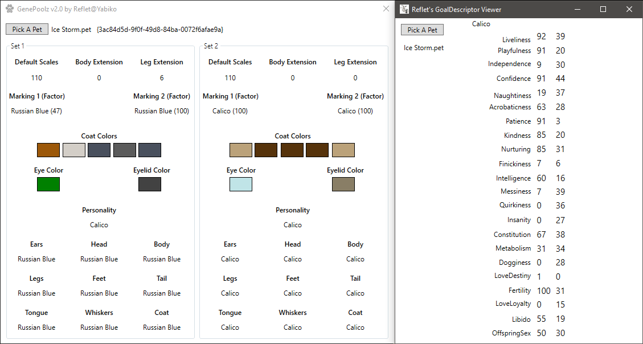Click the dark gray Set 1 eyelid swatch
The width and height of the screenshot is (643, 344).
click(x=150, y=184)
